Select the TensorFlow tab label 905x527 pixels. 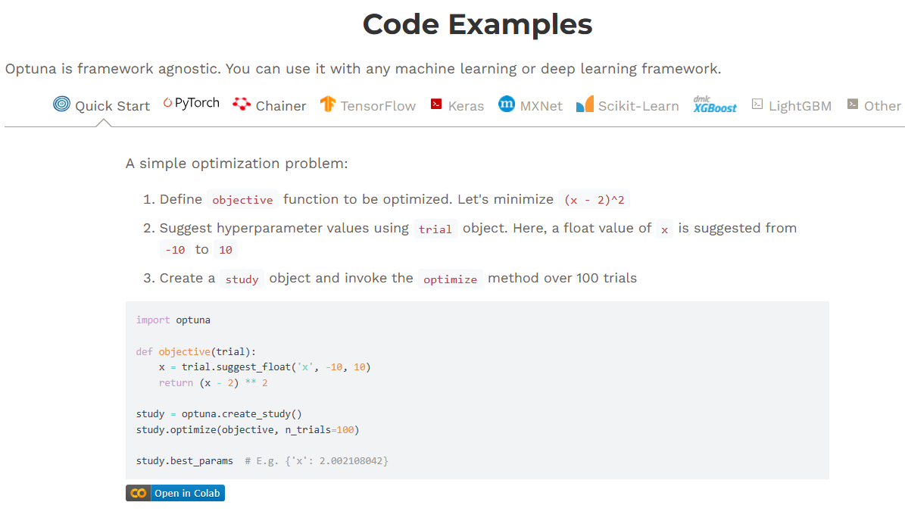coord(378,106)
